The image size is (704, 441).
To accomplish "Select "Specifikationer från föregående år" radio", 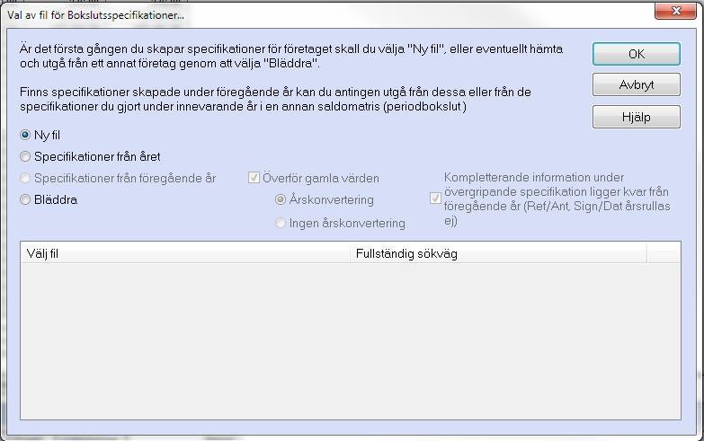I will click(25, 178).
